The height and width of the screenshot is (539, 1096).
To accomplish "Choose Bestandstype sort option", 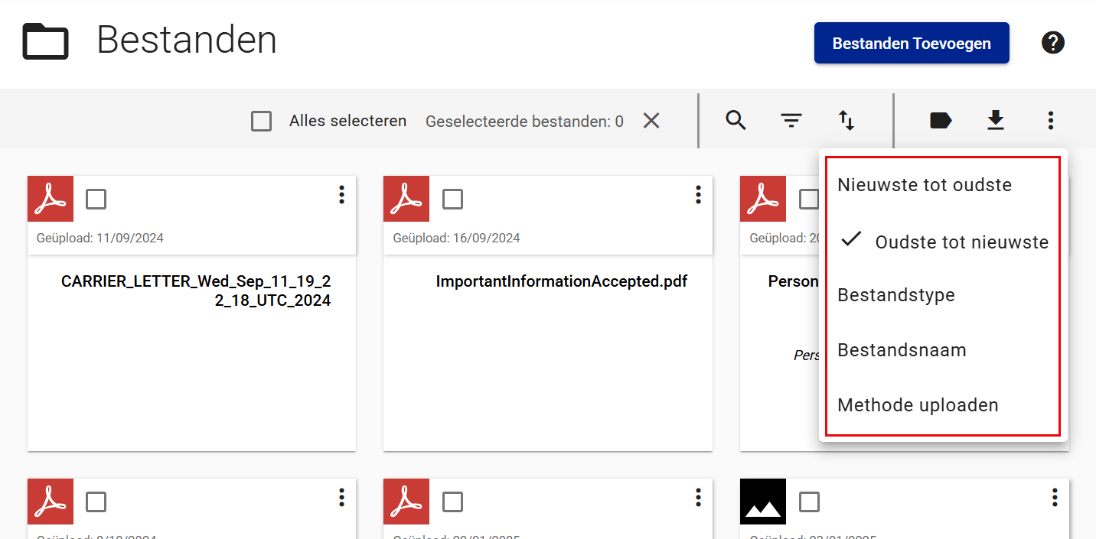I will pos(896,295).
